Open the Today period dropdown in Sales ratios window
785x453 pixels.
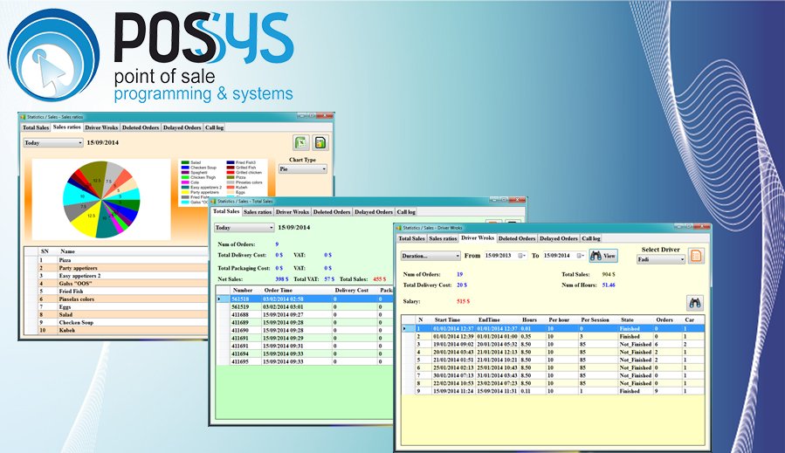(53, 143)
